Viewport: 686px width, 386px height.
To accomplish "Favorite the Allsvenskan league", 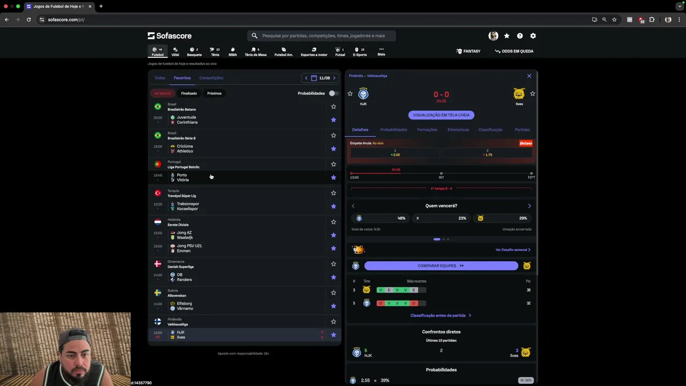I will (333, 293).
